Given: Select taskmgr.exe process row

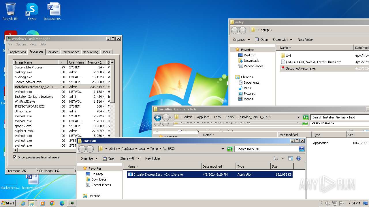Looking at the screenshot, I should click(62, 72).
